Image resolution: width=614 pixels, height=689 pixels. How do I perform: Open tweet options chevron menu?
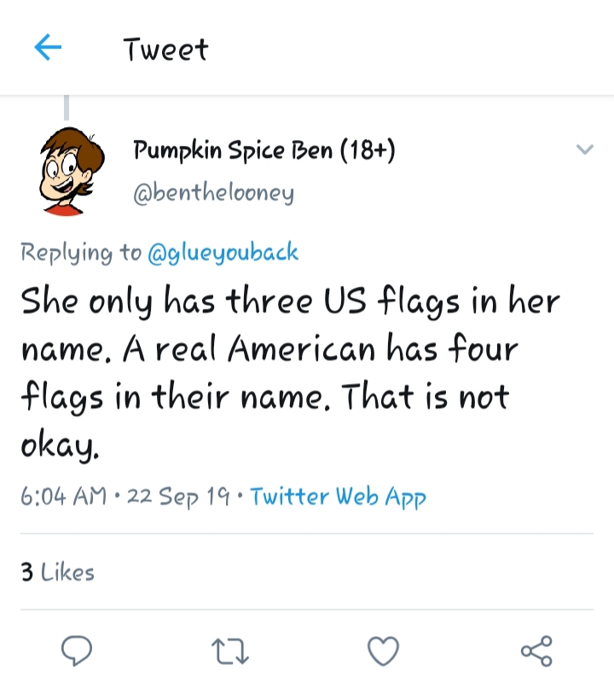click(x=585, y=149)
